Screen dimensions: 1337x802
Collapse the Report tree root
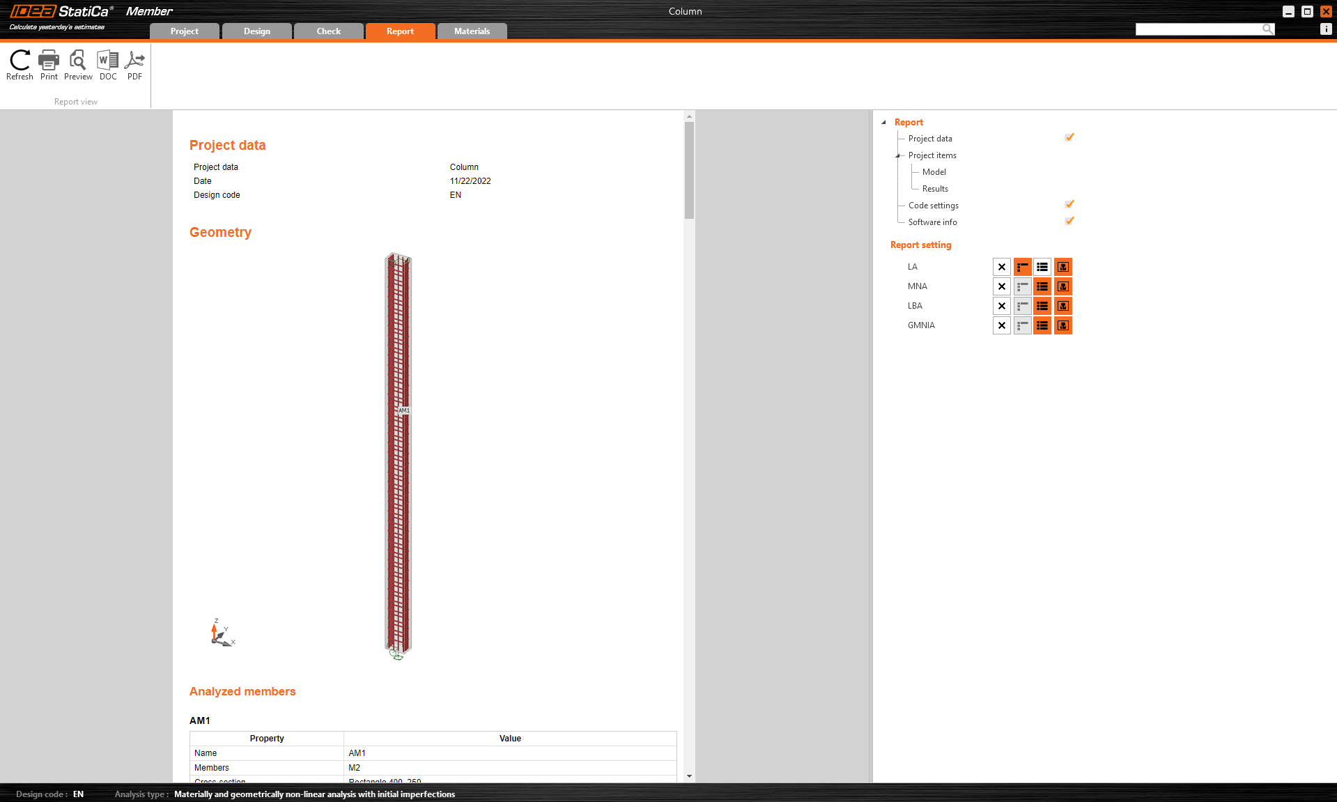click(x=884, y=122)
